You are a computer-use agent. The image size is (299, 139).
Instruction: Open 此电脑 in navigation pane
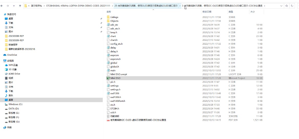(10, 60)
